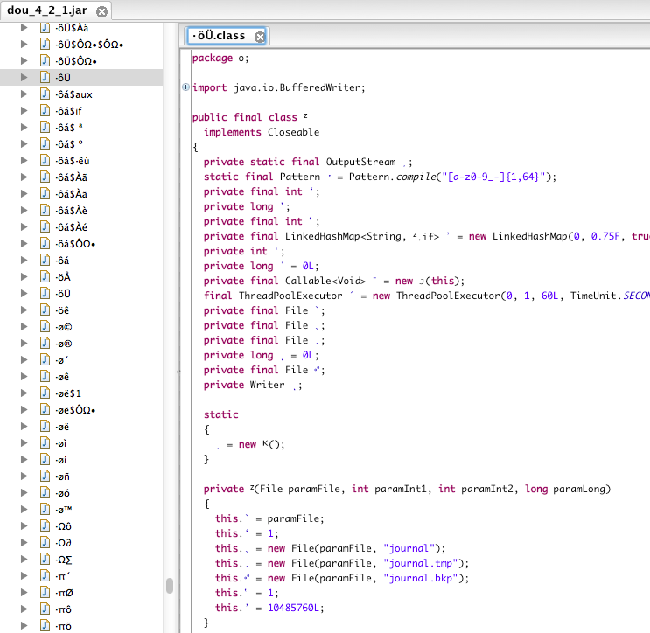Click 'paramLong' in the constructor signature
The width and height of the screenshot is (650, 633).
(x=578, y=490)
